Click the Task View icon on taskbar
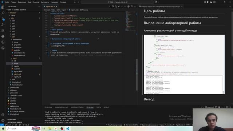233x131 pixels. 44,128
